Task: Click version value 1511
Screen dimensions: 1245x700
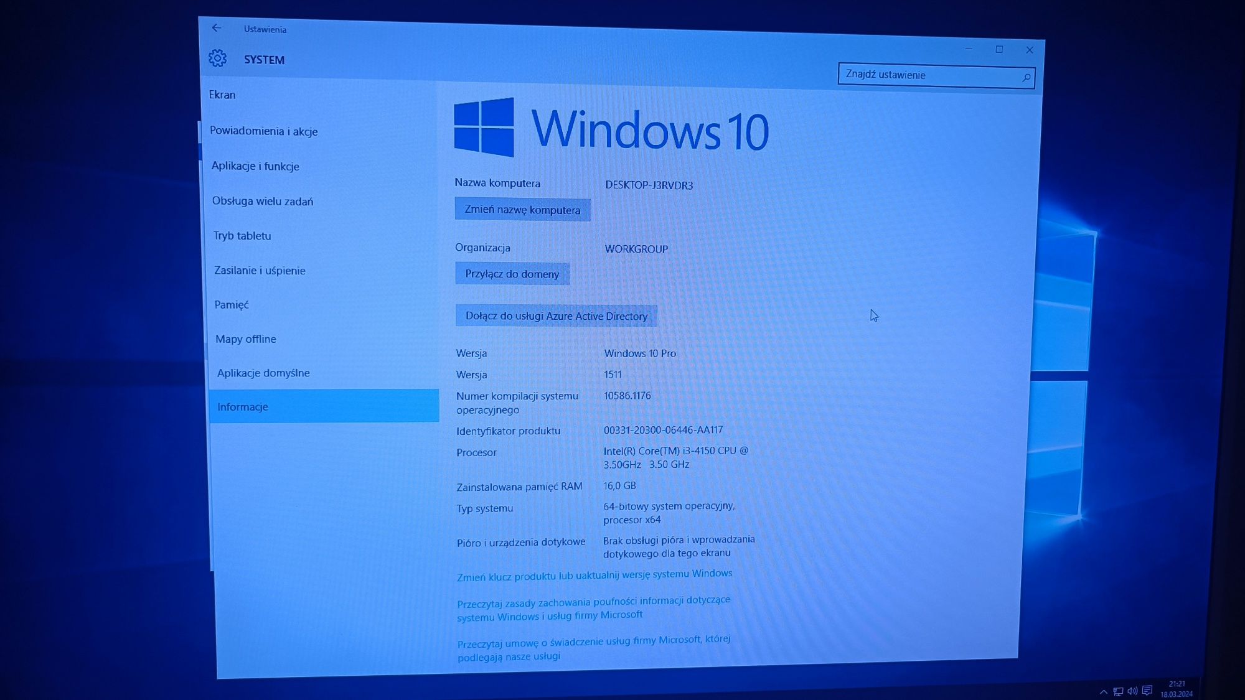Action: (613, 375)
